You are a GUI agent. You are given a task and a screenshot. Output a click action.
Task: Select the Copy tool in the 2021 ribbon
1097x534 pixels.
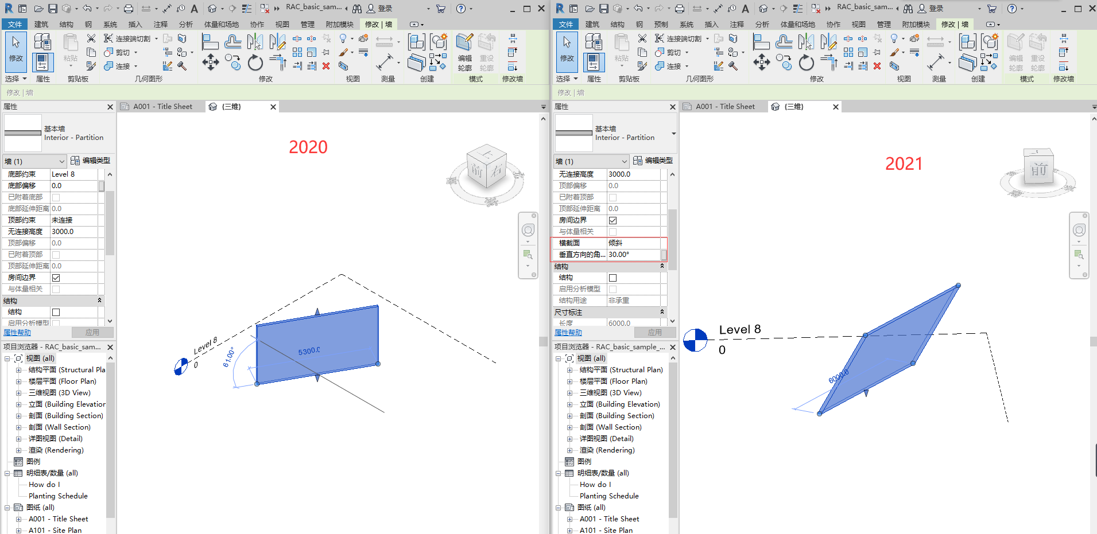click(783, 62)
